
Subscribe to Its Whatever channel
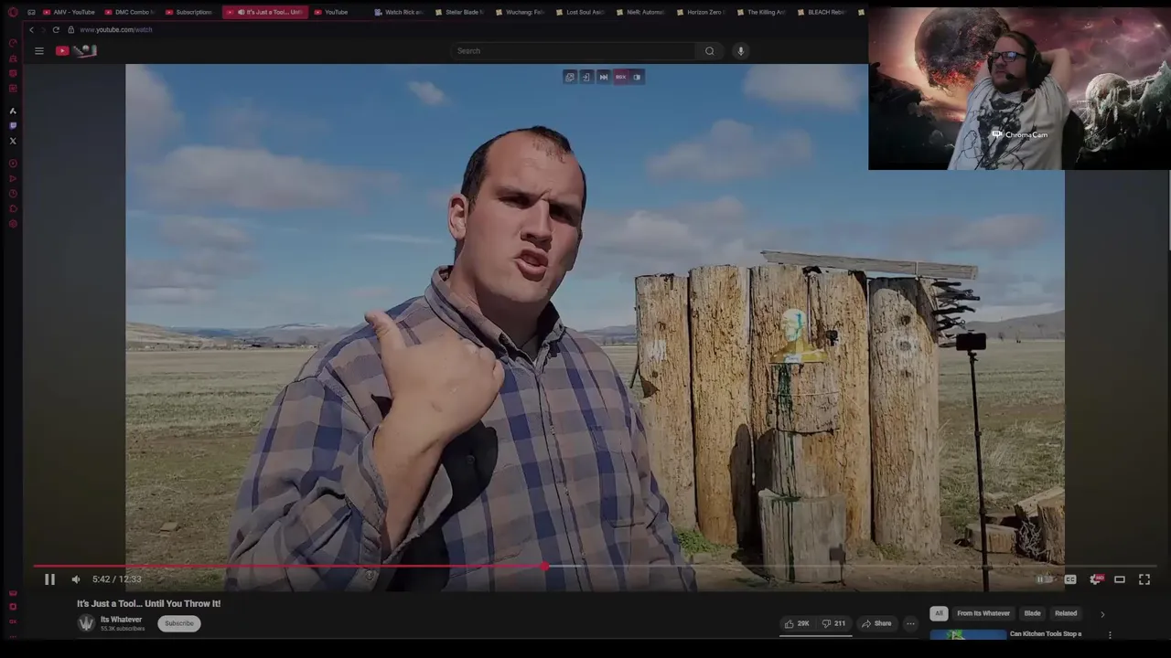pos(179,623)
